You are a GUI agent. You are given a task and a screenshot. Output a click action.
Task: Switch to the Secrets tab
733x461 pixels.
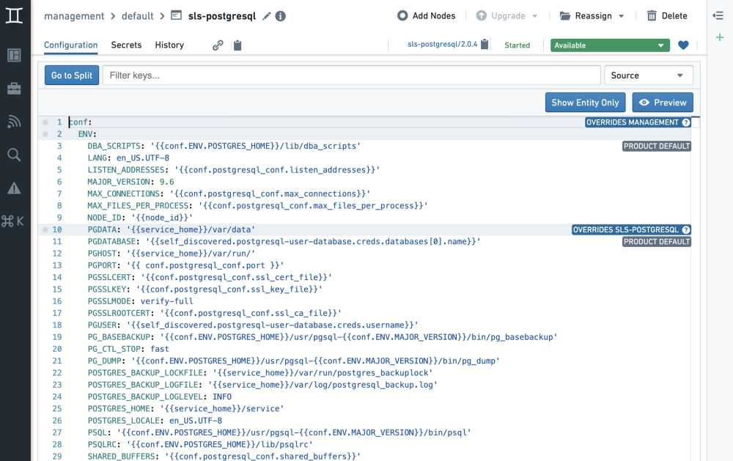pyautogui.click(x=126, y=45)
